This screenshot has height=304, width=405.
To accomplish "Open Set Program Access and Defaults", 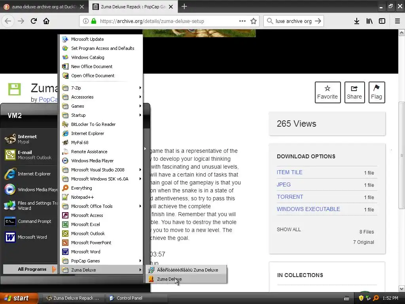I will 101,48.
